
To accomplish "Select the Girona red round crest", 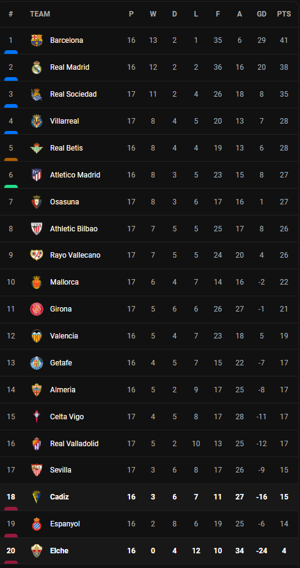I will (37, 309).
